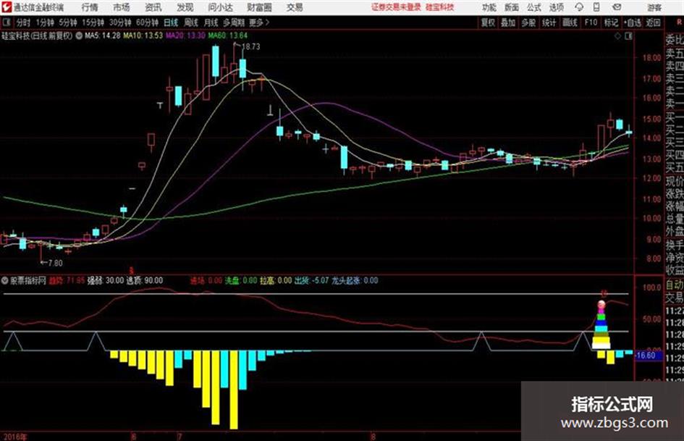Open the 资讯 menu
Viewport: 684px width, 441px height.
(x=153, y=7)
